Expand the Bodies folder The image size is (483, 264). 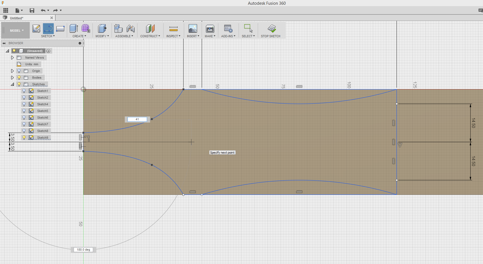pos(12,78)
